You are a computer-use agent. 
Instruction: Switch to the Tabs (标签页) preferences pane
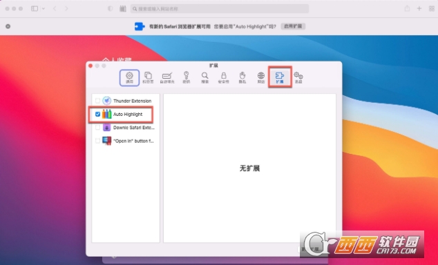[148, 77]
